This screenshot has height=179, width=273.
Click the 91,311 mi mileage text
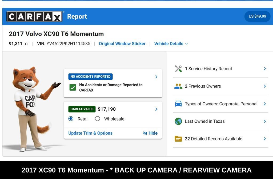point(19,44)
